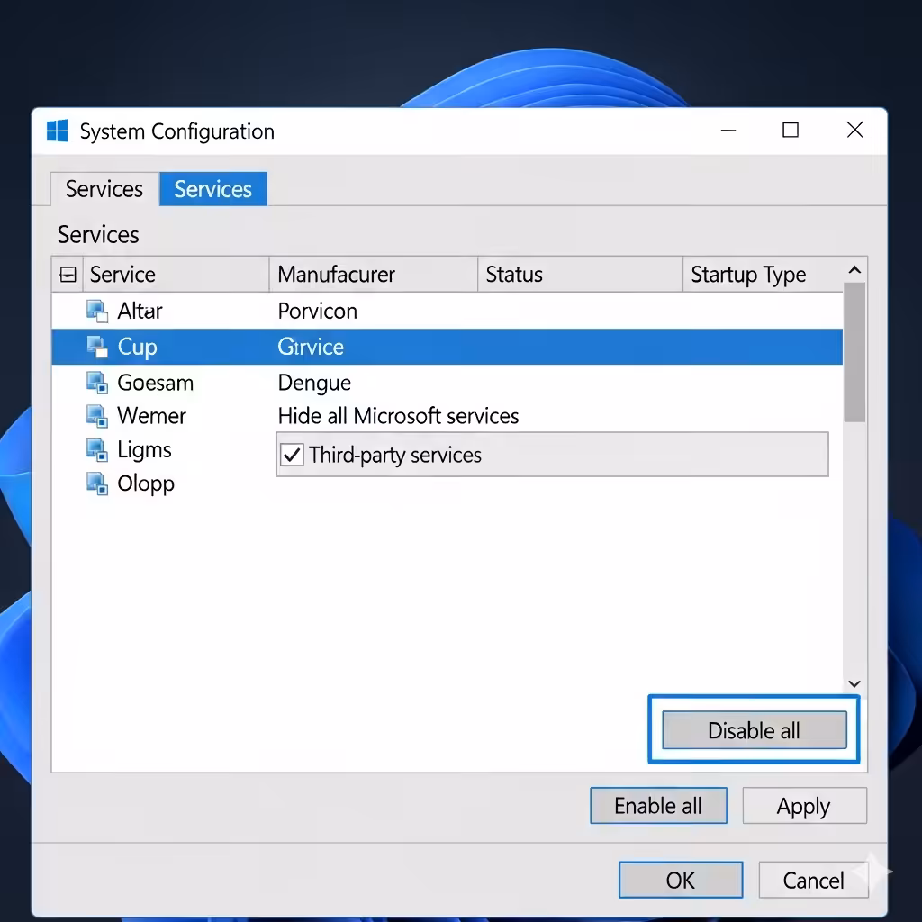Toggle the select-all box in Service header
922x922 pixels.
coord(68,274)
